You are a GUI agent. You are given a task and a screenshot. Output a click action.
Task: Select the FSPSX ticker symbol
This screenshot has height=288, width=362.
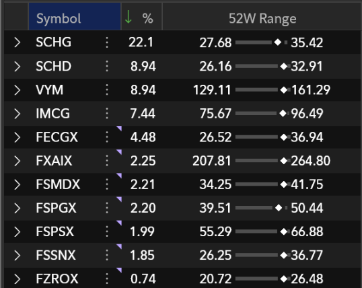[x=55, y=231]
